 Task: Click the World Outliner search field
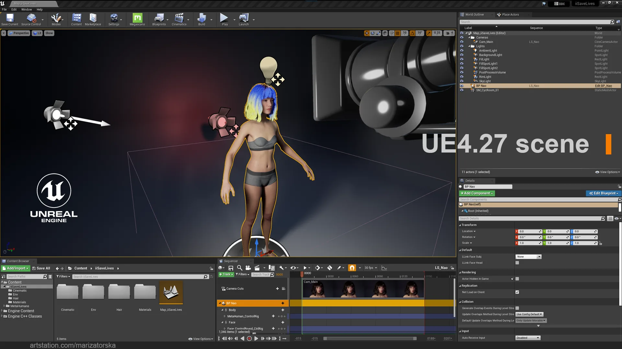pyautogui.click(x=536, y=22)
